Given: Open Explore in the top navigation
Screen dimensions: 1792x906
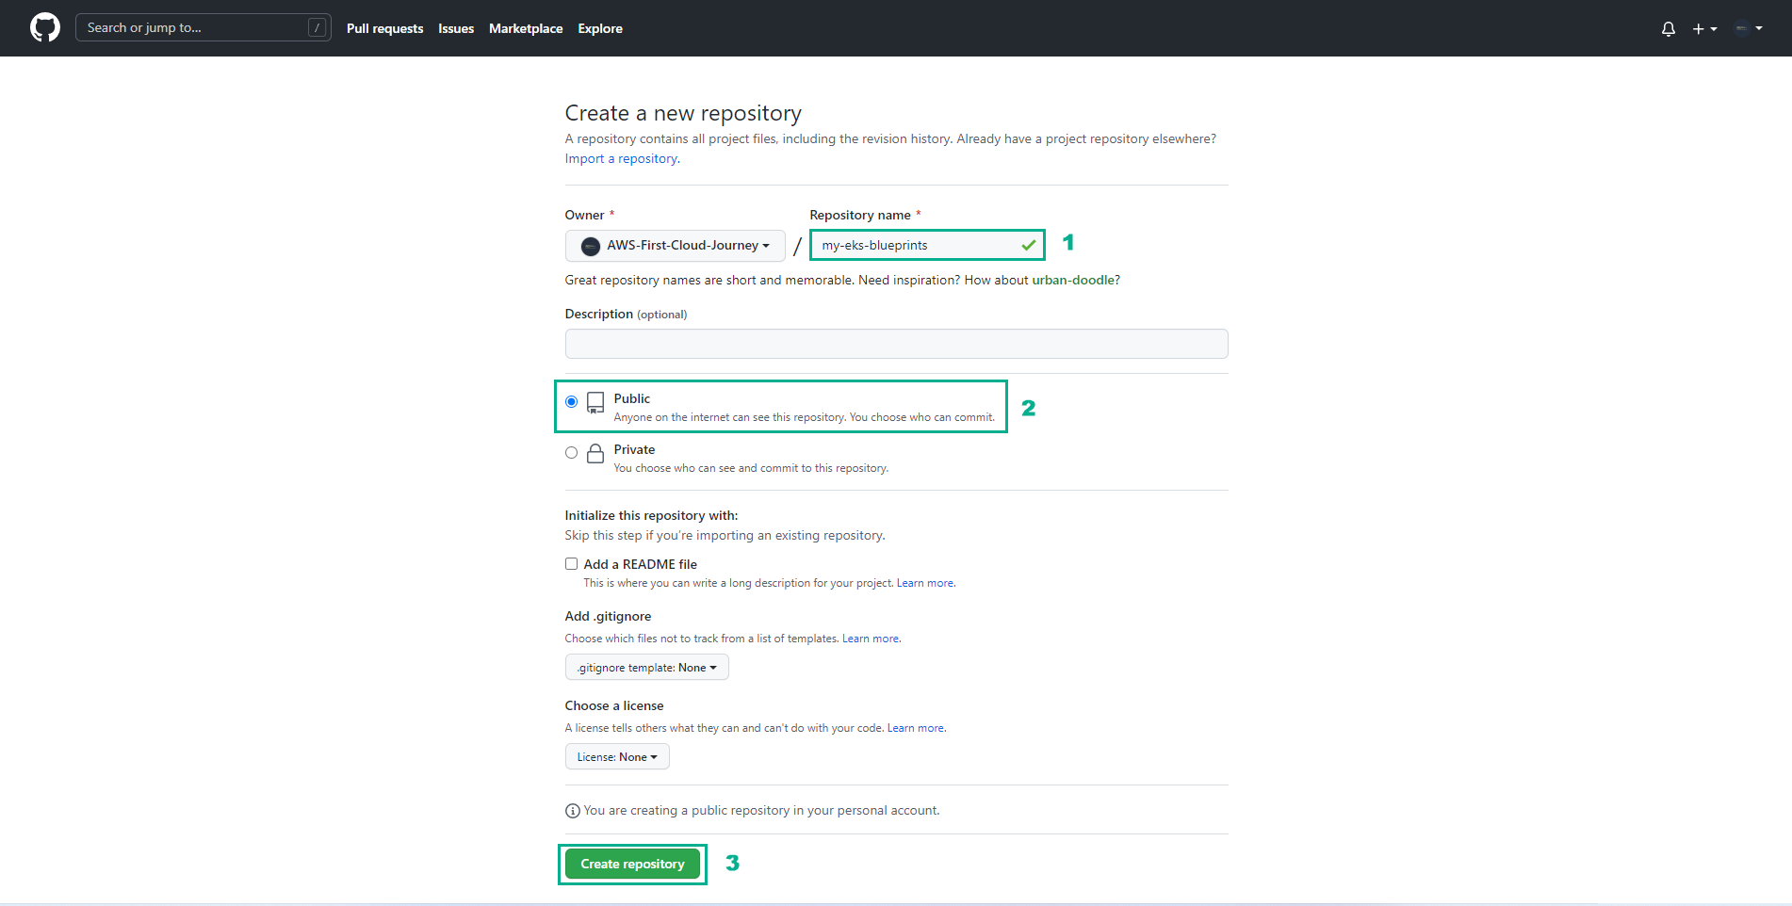Looking at the screenshot, I should pos(600,28).
